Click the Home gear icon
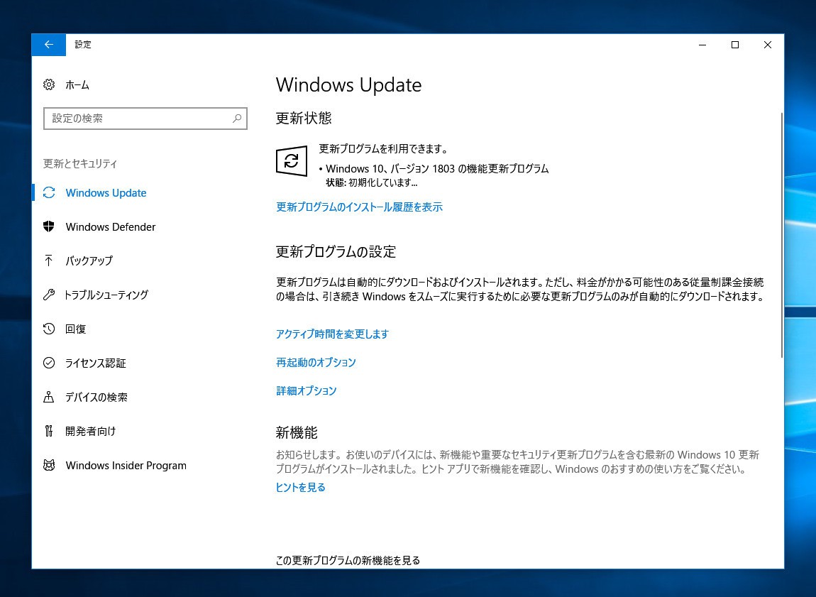Image resolution: width=816 pixels, height=597 pixels. tap(49, 85)
